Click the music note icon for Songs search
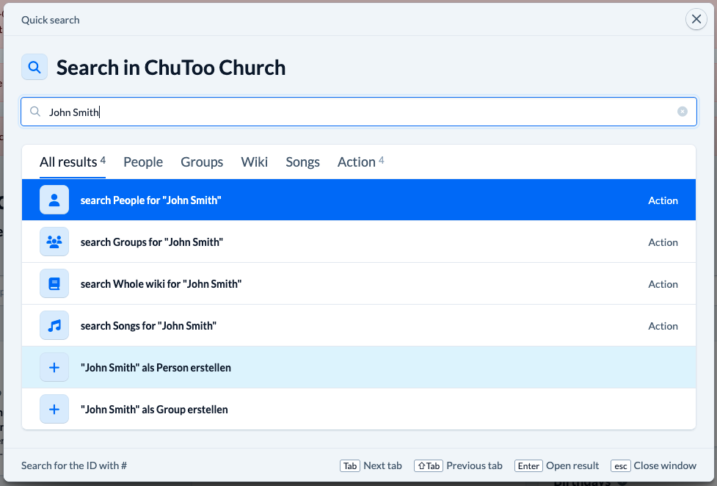Image resolution: width=717 pixels, height=486 pixels. coord(54,326)
